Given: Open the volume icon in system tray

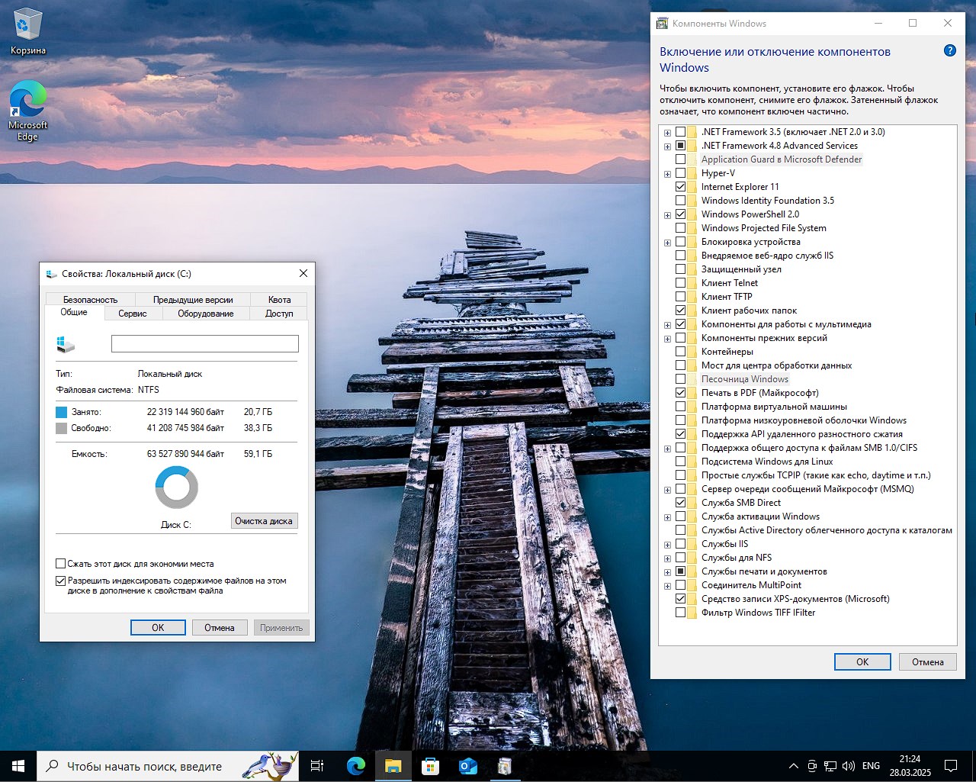Looking at the screenshot, I should pyautogui.click(x=848, y=765).
